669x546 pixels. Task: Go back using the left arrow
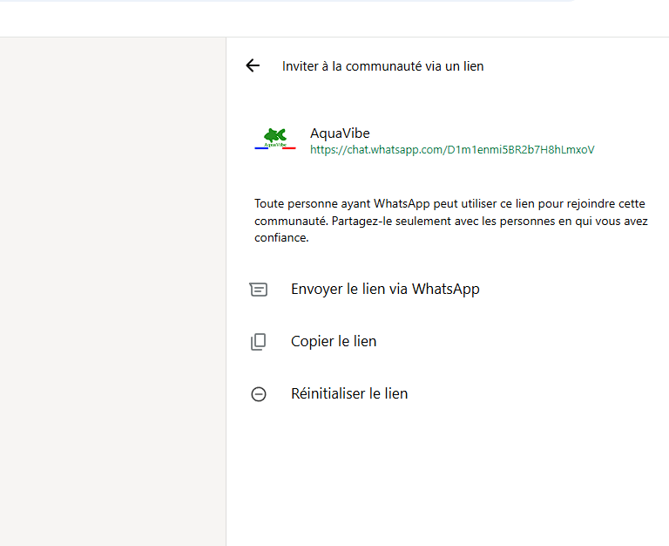click(x=253, y=65)
